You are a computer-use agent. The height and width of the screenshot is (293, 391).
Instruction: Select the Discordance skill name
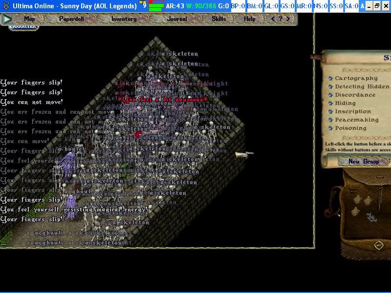355,95
